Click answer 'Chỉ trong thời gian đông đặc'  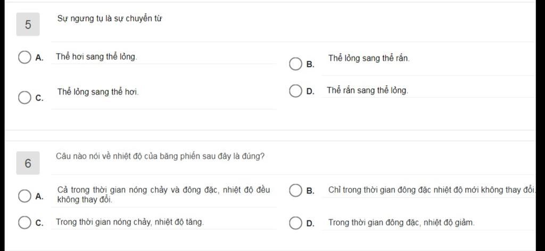pyautogui.click(x=432, y=190)
